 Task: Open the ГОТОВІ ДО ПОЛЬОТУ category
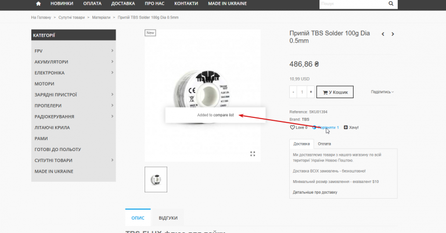57,150
